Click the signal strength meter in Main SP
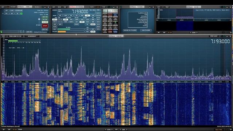233x131 pixels. point(24,41)
